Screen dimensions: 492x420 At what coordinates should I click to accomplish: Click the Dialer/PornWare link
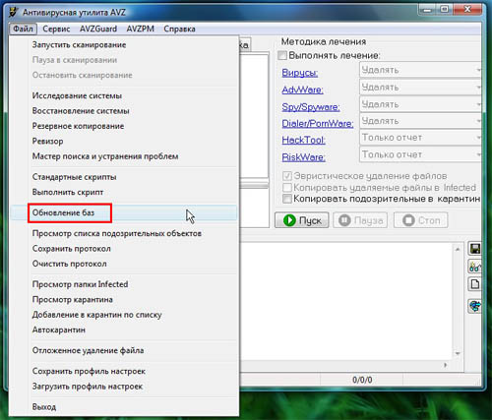318,123
